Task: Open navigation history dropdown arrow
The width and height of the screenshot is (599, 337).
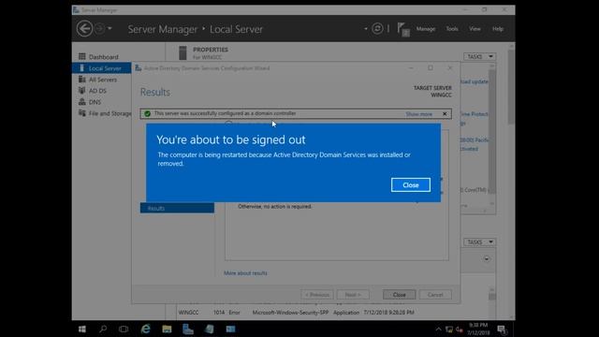Action: [x=110, y=28]
